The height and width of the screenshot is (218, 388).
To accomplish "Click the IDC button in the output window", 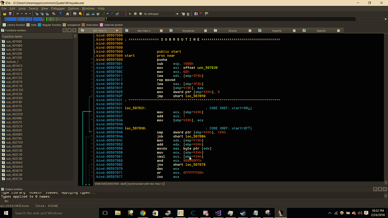I will click(6, 201).
